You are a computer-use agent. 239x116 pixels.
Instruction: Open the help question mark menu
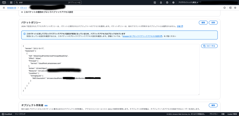167,3
